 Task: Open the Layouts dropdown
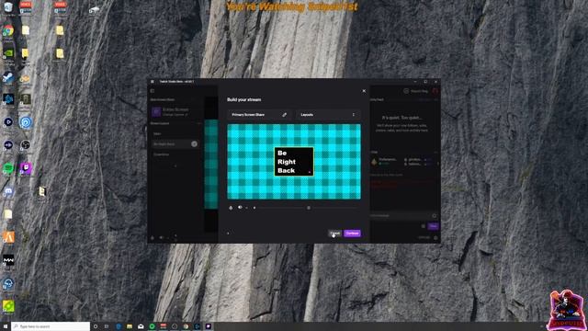point(328,114)
